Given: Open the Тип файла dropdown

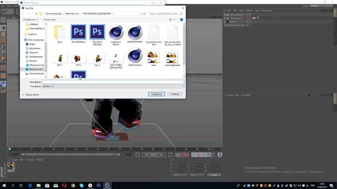Looking at the screenshot, I should pyautogui.click(x=113, y=86).
